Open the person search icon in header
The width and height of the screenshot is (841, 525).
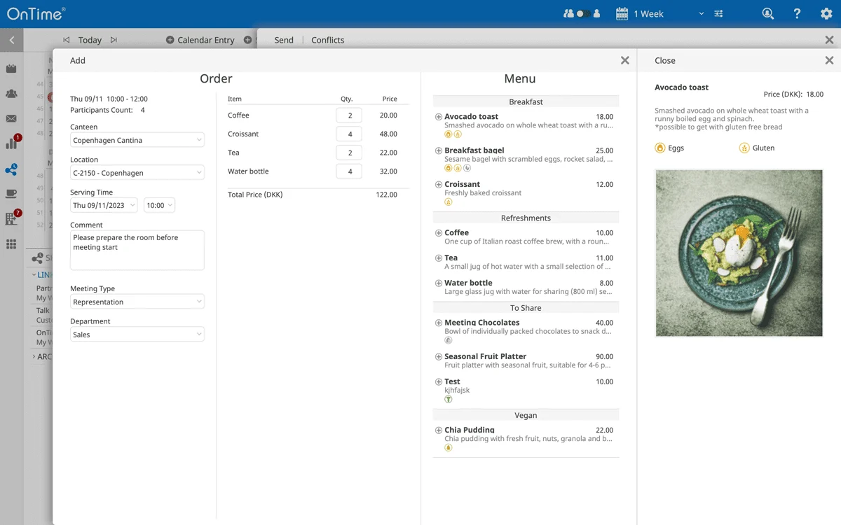[x=768, y=13]
